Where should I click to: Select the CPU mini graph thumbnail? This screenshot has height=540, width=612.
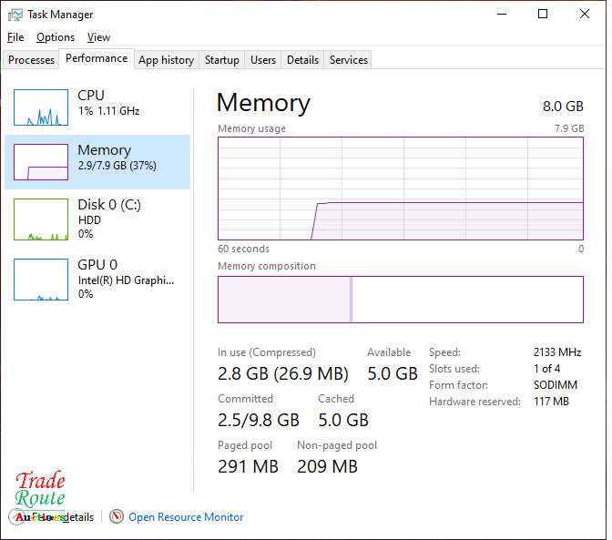[41, 107]
